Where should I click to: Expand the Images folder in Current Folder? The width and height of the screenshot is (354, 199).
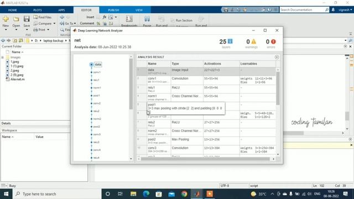point(2,57)
